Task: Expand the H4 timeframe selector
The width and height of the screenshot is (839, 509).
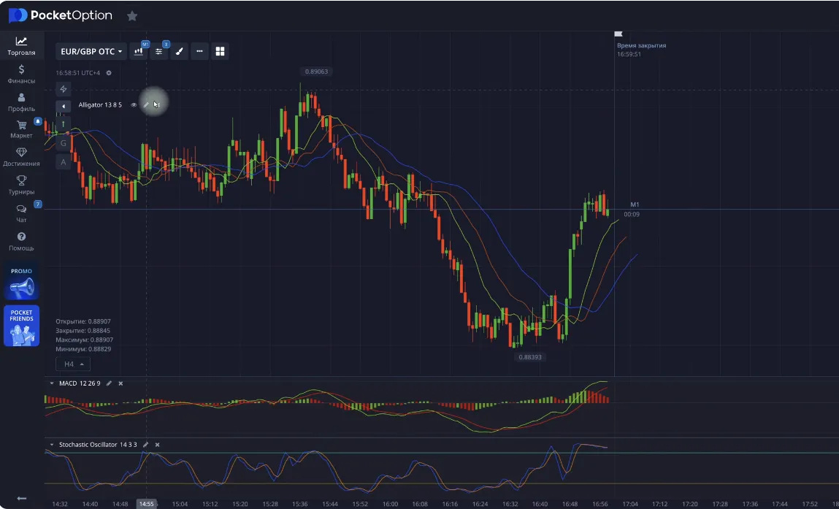Action: coord(74,364)
